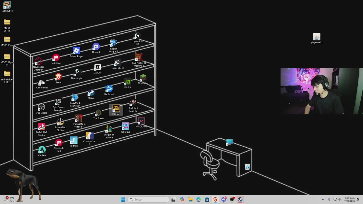Image resolution: width=363 pixels, height=204 pixels.
Task: Launch Fortnite desktop shortcut
Action: 74,142
